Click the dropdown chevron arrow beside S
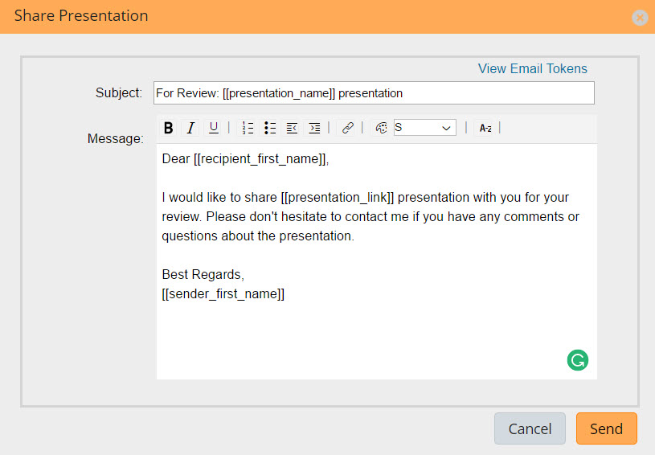 tap(446, 128)
